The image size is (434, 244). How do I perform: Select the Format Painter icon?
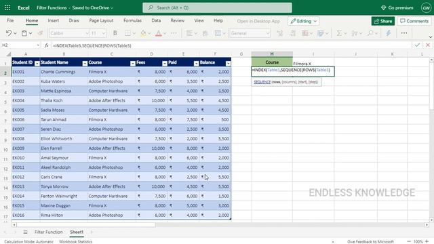40,33
